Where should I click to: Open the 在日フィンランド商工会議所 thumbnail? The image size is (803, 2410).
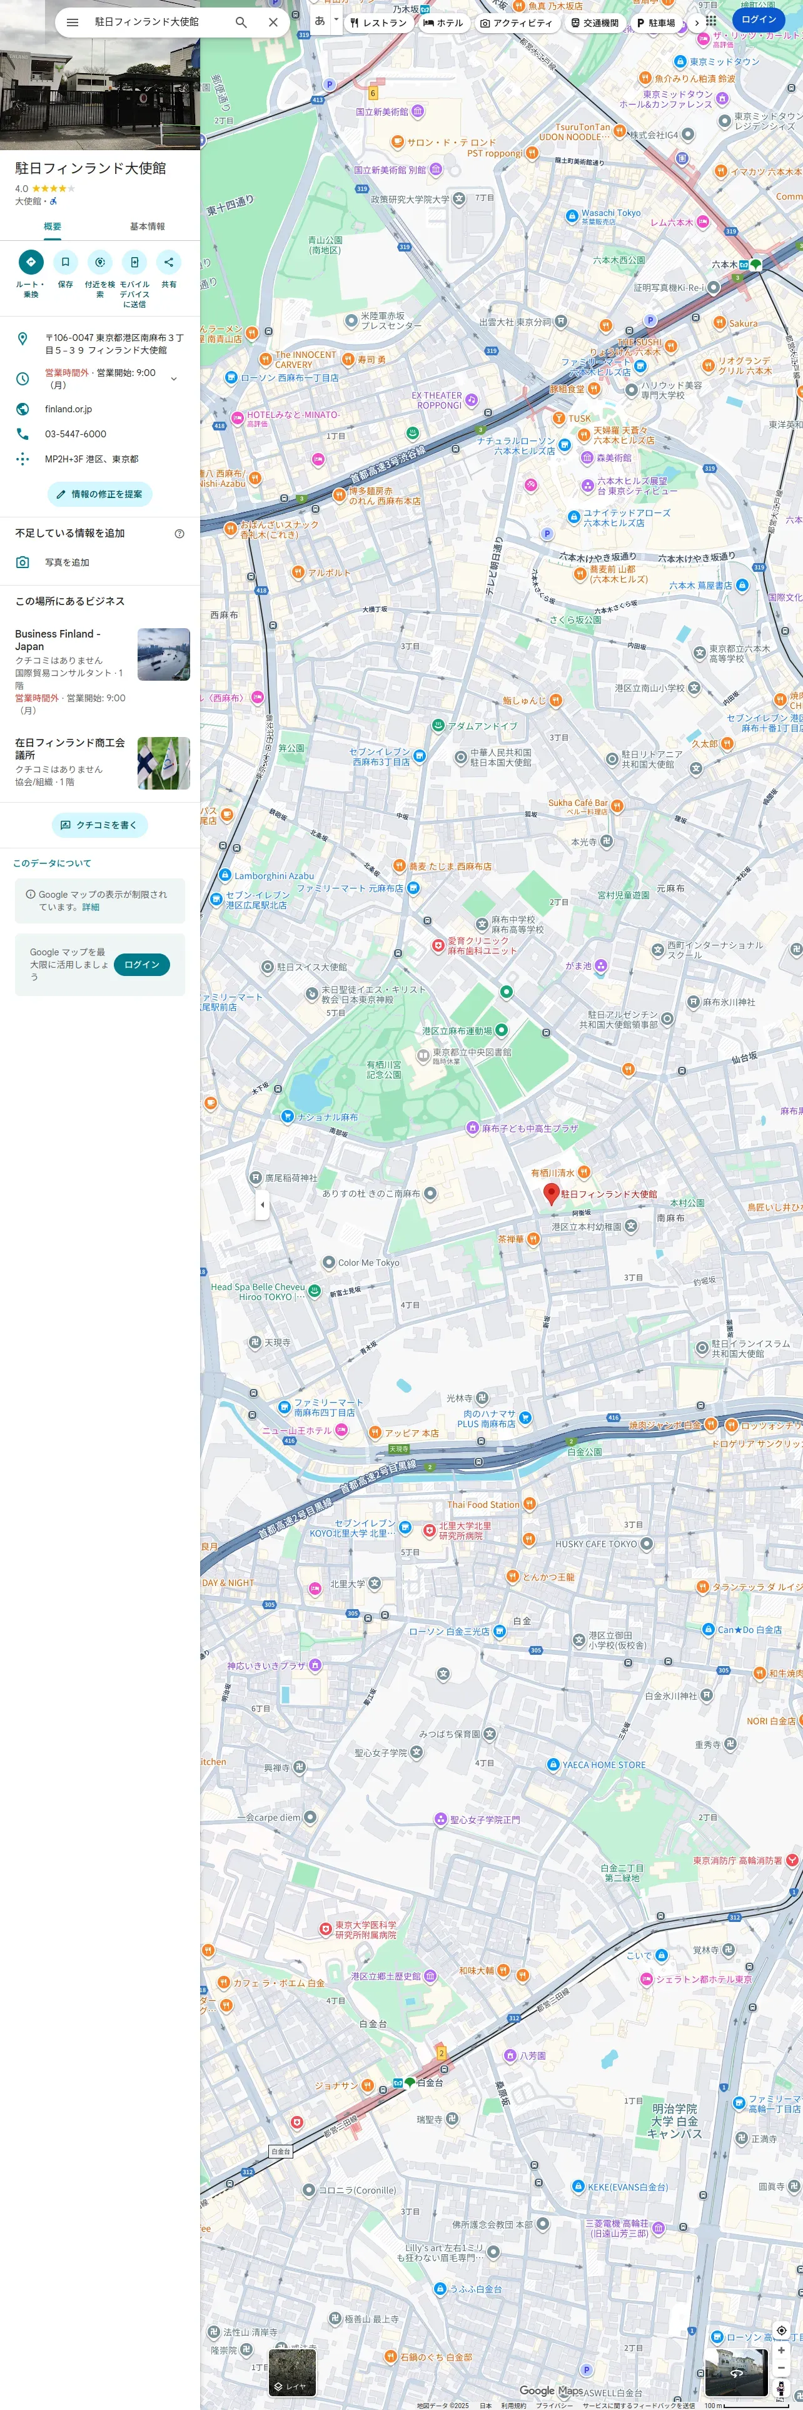point(164,763)
